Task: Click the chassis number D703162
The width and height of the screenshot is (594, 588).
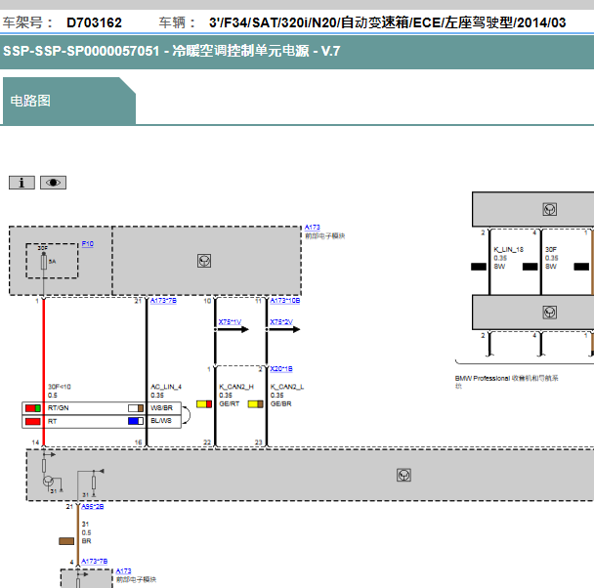Action: click(x=95, y=22)
